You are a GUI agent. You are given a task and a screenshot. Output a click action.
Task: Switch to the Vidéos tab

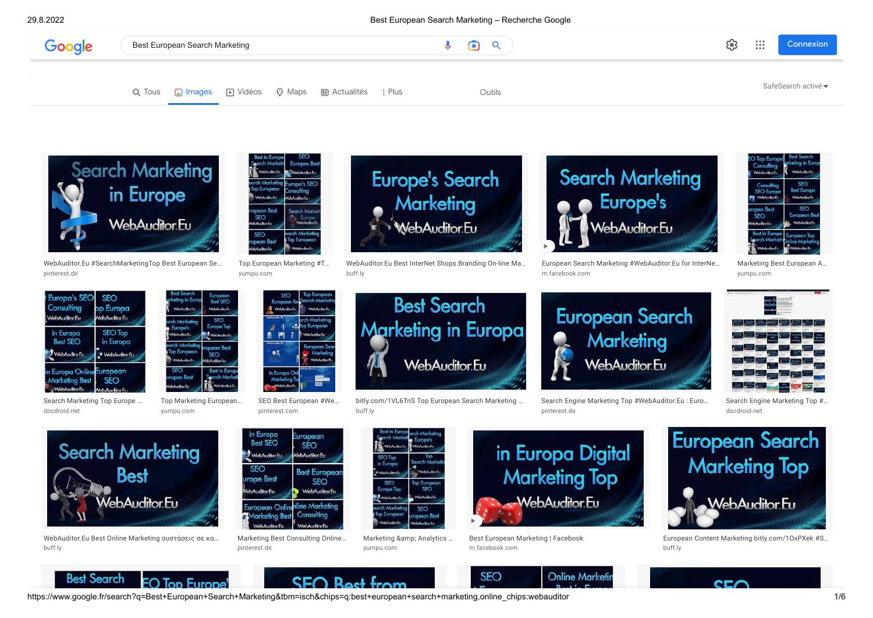(244, 91)
